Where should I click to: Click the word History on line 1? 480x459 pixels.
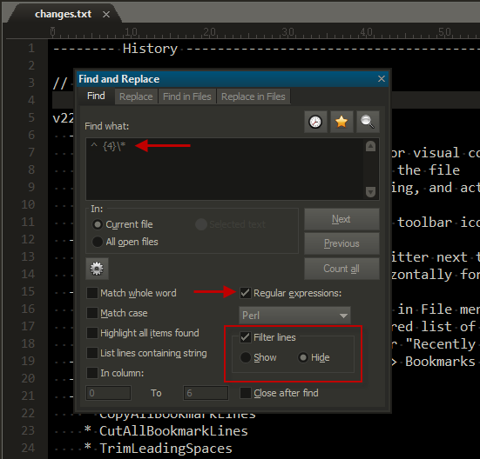(150, 49)
